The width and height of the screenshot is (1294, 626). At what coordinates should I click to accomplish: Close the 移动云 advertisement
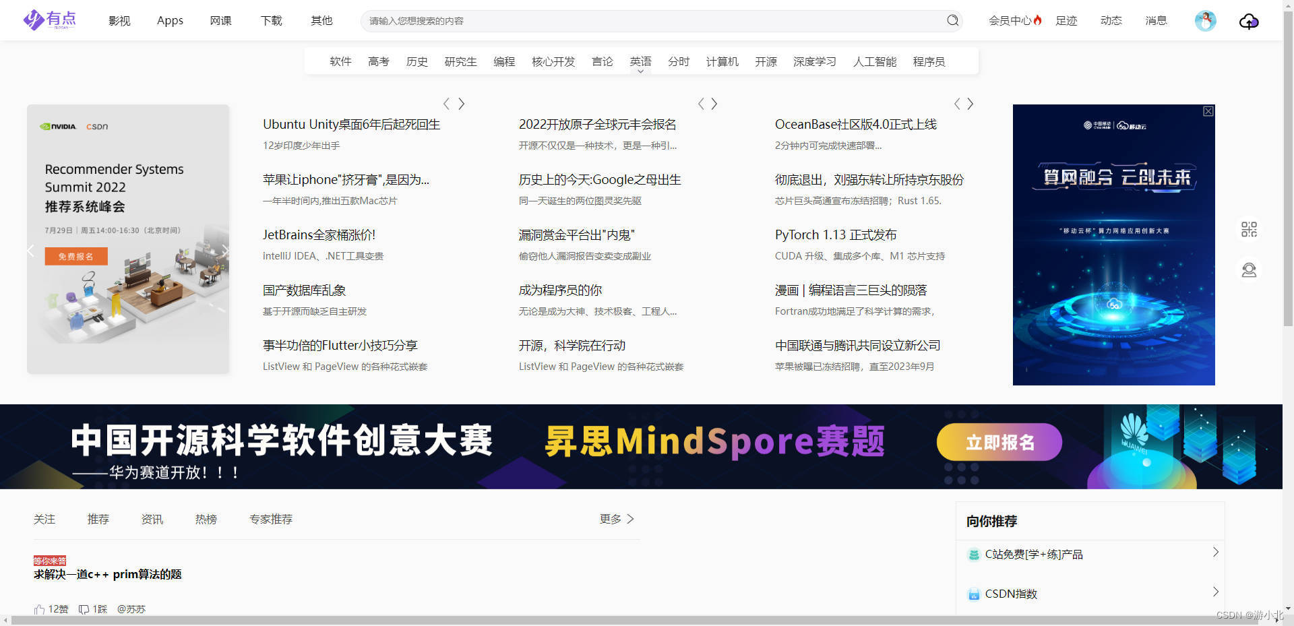click(1207, 111)
